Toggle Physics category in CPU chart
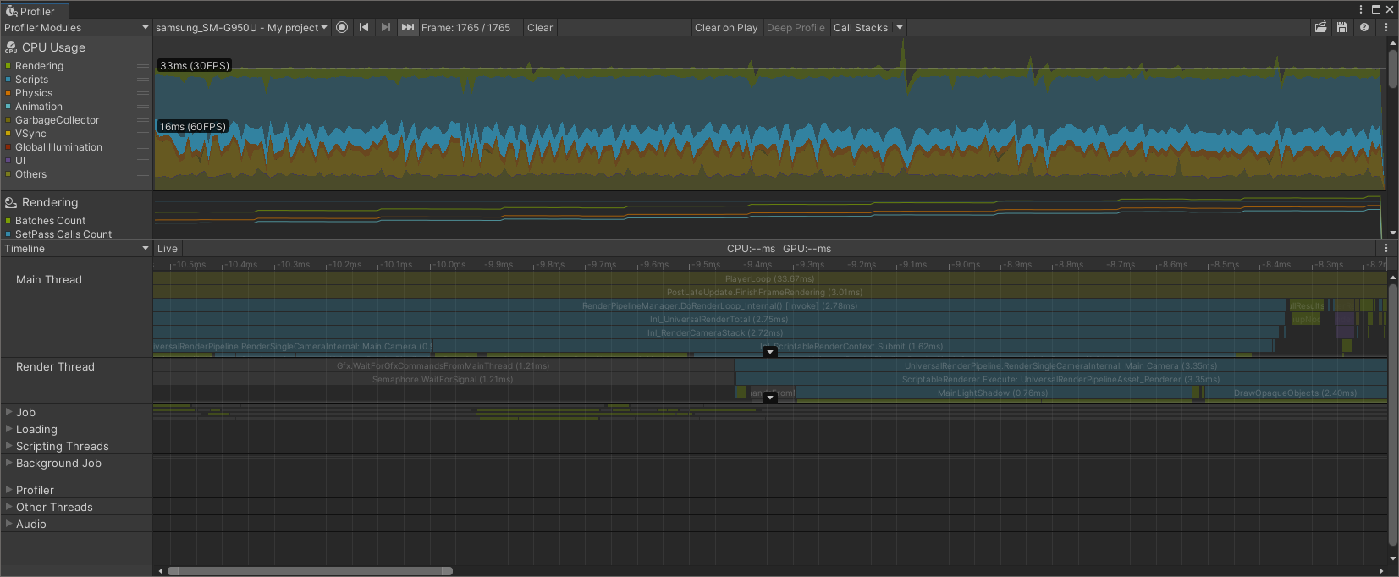 coord(8,93)
